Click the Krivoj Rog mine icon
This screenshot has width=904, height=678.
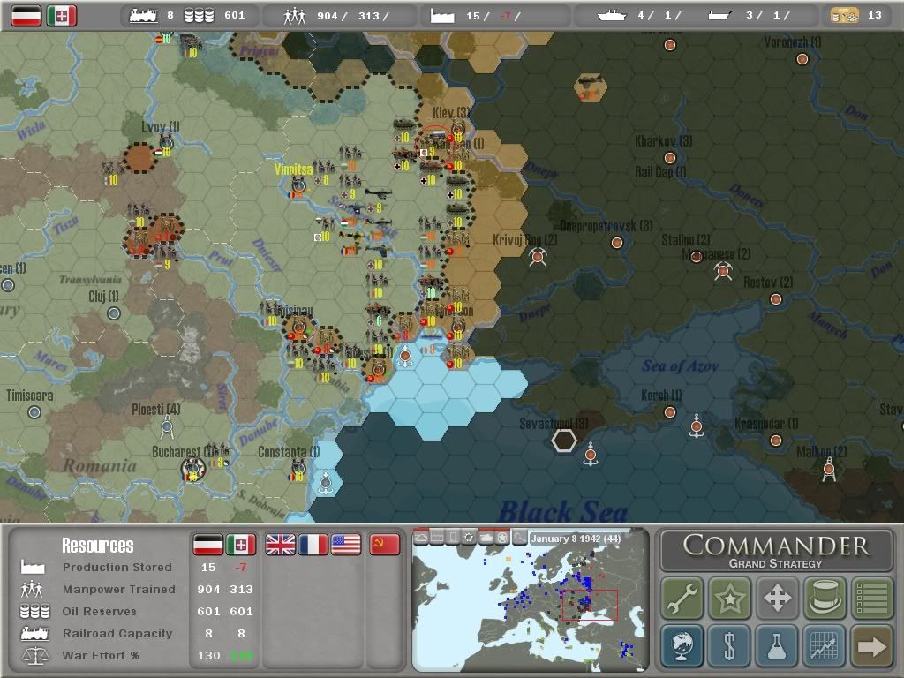tap(538, 257)
